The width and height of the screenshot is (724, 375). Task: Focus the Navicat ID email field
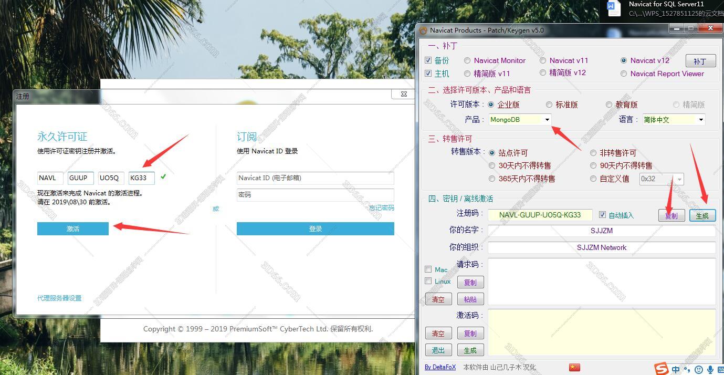316,178
